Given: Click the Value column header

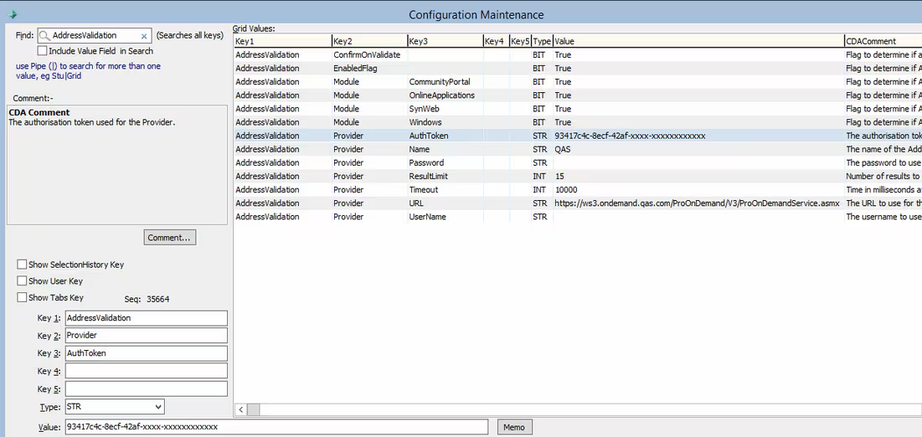Looking at the screenshot, I should tap(698, 41).
